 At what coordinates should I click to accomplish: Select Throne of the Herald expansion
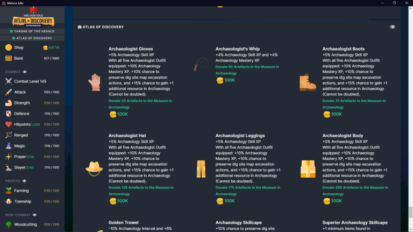(x=32, y=31)
